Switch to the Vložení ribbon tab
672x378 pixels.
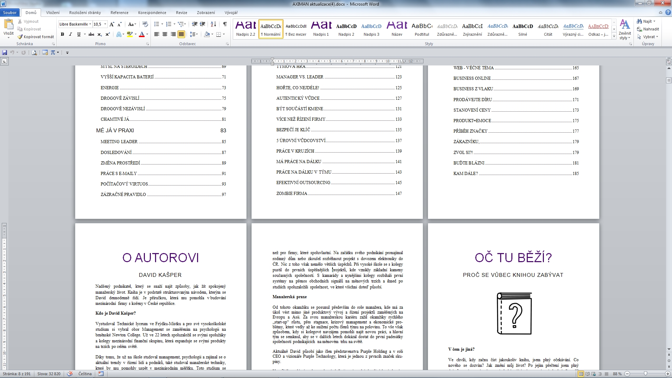click(x=53, y=13)
